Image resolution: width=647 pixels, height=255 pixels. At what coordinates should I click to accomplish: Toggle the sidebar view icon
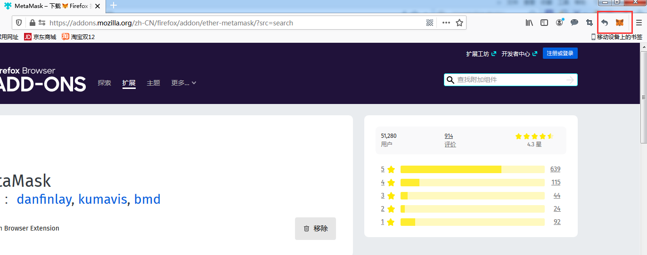(544, 23)
